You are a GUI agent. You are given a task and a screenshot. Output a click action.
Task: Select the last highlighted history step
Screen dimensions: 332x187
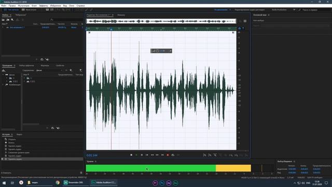(x=43, y=159)
